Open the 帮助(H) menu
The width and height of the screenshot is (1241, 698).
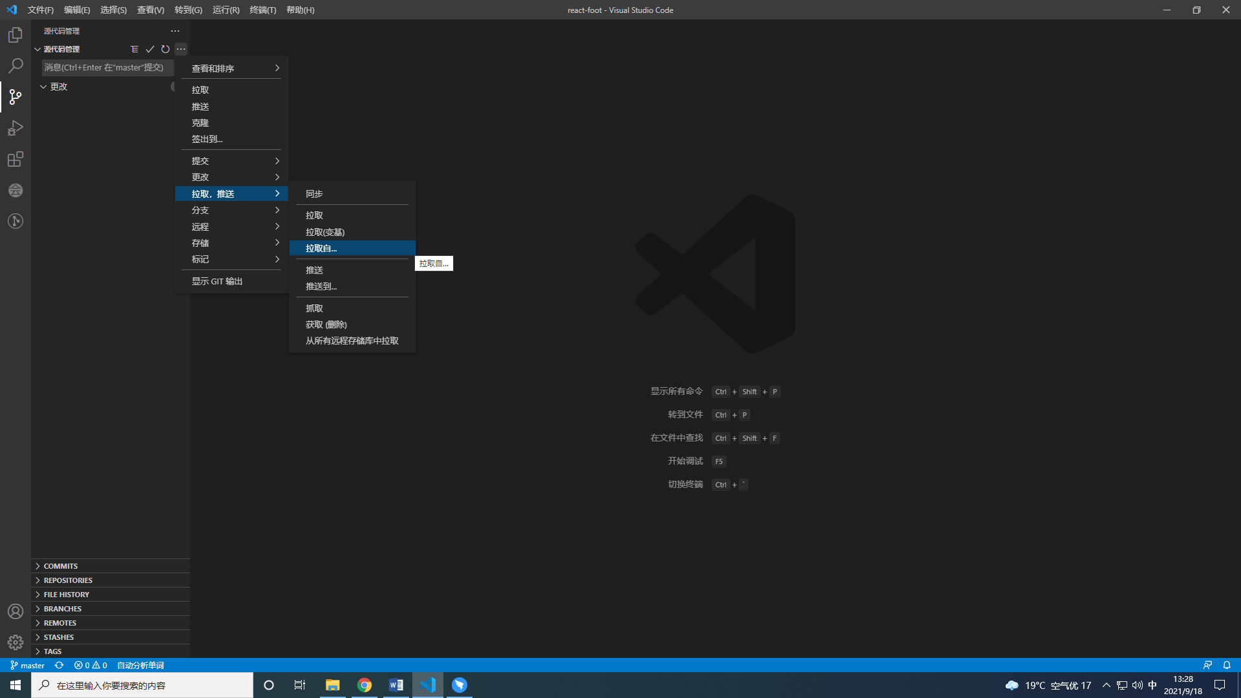pyautogui.click(x=300, y=10)
